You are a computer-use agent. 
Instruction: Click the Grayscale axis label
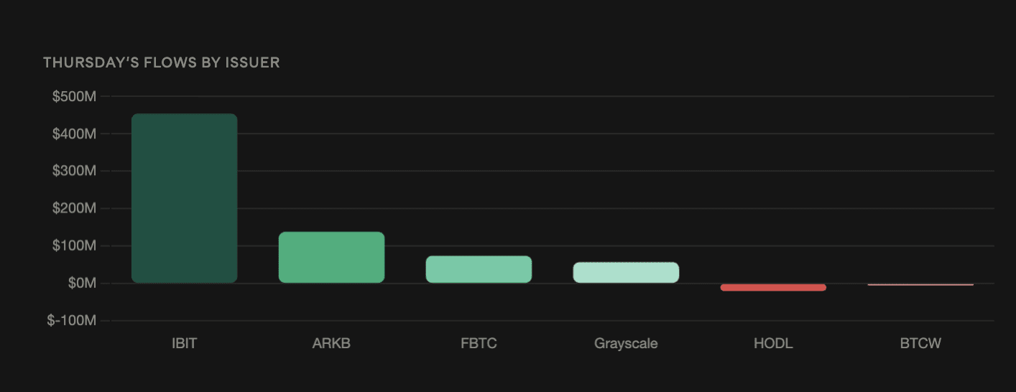coord(626,343)
